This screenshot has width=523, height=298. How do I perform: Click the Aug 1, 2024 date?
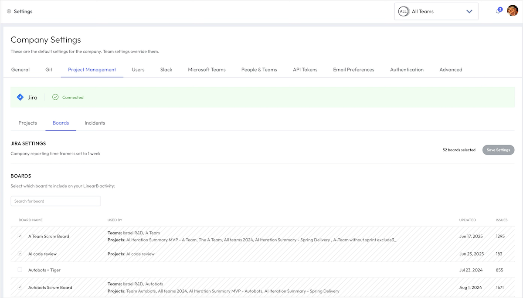tap(471, 288)
